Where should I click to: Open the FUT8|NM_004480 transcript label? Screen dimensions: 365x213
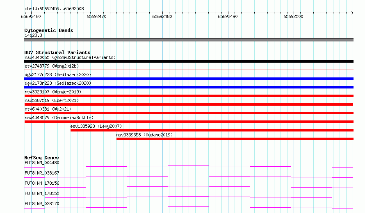[x=42, y=163]
